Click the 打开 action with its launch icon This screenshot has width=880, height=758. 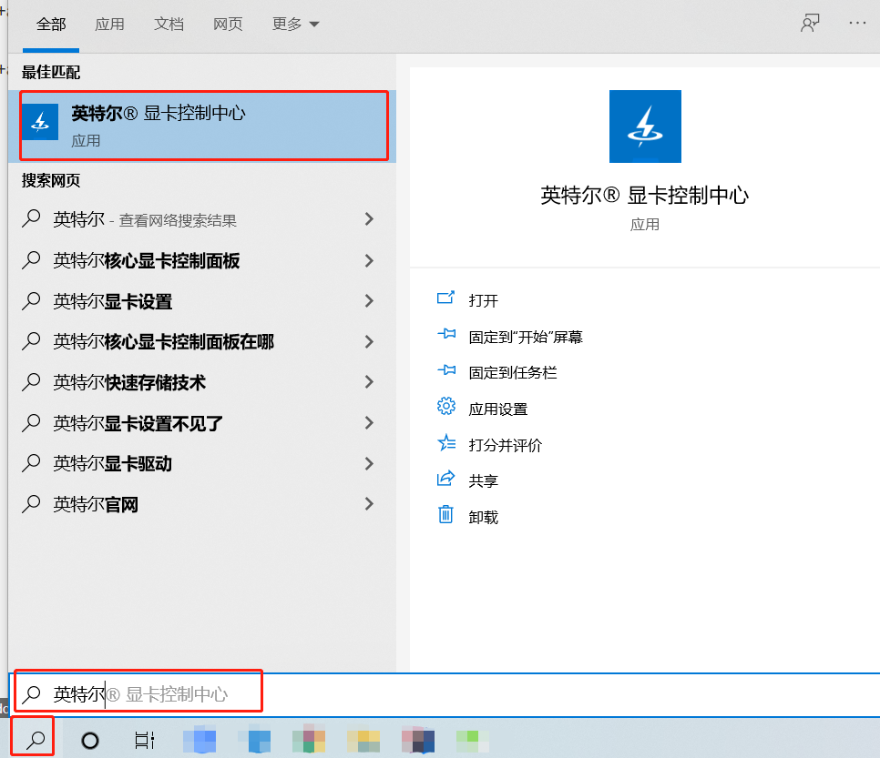[446, 298]
